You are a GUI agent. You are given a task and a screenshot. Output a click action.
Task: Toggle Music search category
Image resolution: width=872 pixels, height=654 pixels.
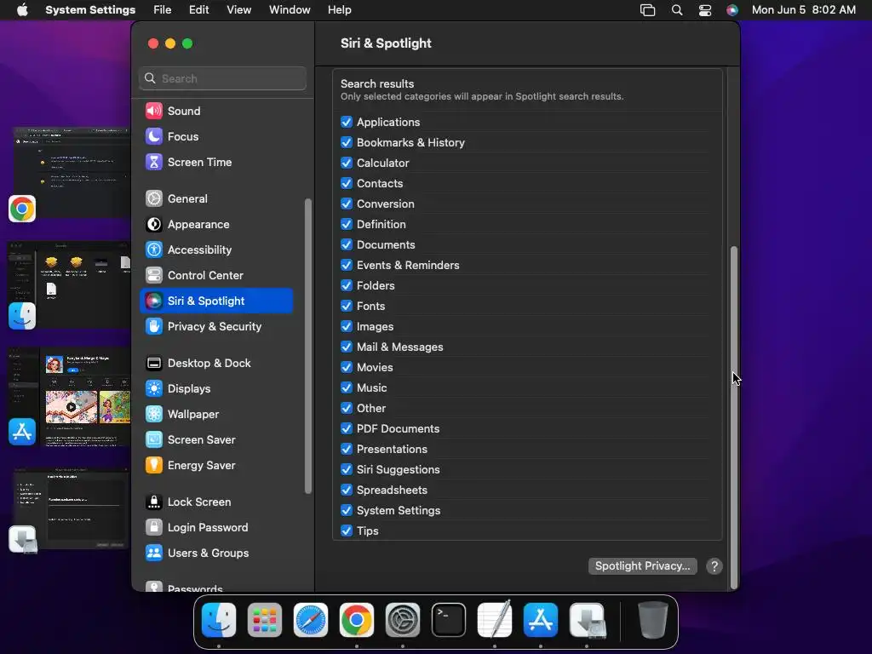point(347,387)
